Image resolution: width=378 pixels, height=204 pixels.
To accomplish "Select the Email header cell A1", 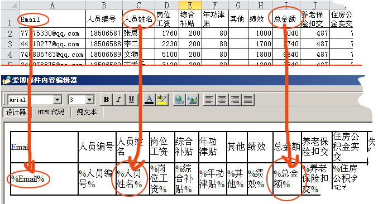I will click(52, 19).
